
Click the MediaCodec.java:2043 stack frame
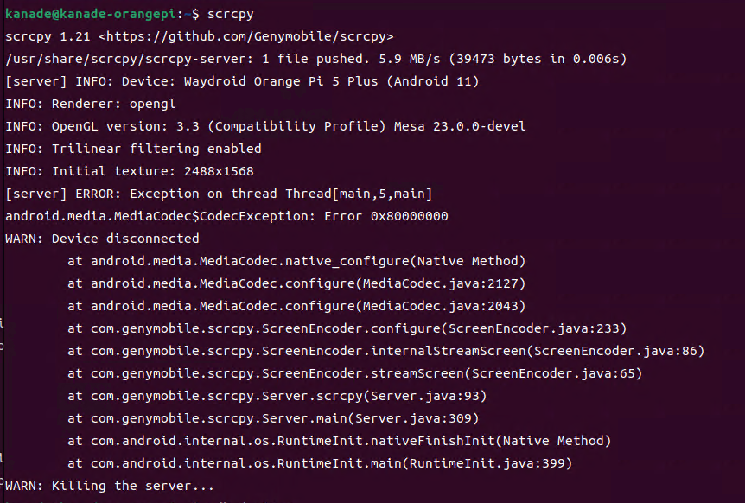coord(296,306)
